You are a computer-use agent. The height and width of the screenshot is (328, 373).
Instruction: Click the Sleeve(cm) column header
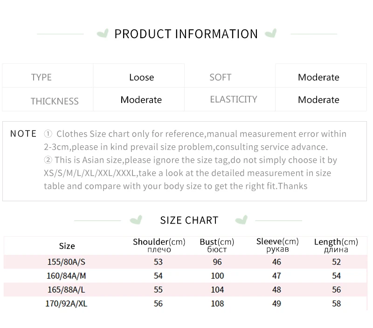[277, 245]
